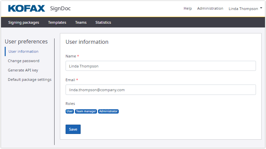Image resolution: width=266 pixels, height=149 pixels.
Task: Click the Linda Thompson account name in header
Action: (x=243, y=9)
